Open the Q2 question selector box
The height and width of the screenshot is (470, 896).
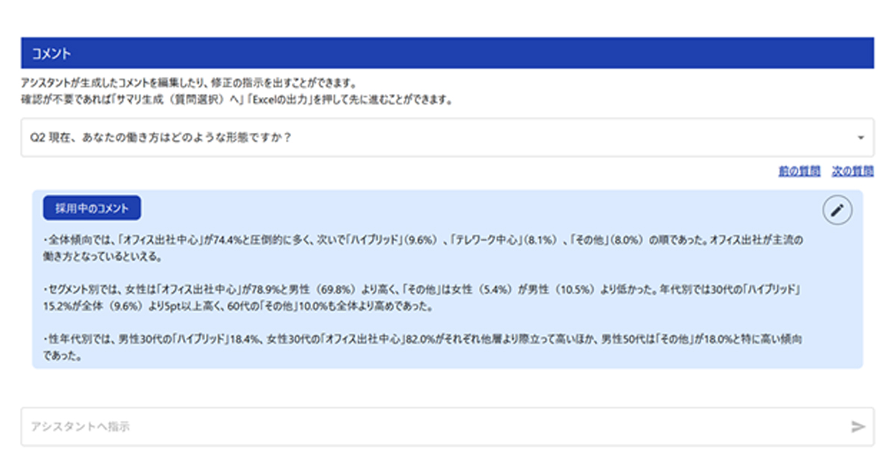coord(447,138)
